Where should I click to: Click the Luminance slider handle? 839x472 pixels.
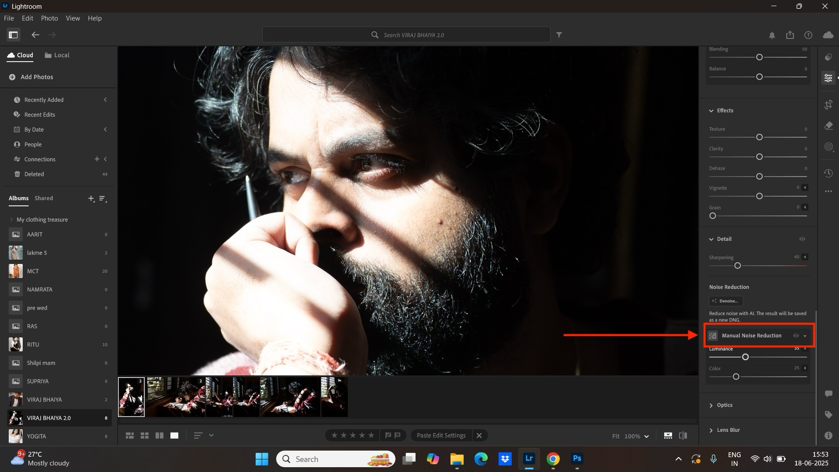[745, 357]
